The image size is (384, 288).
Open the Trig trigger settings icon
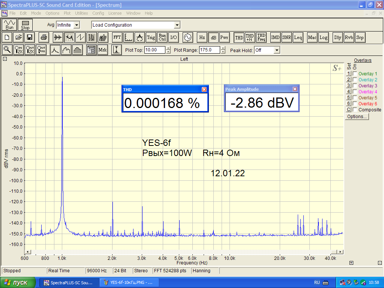[151, 37]
